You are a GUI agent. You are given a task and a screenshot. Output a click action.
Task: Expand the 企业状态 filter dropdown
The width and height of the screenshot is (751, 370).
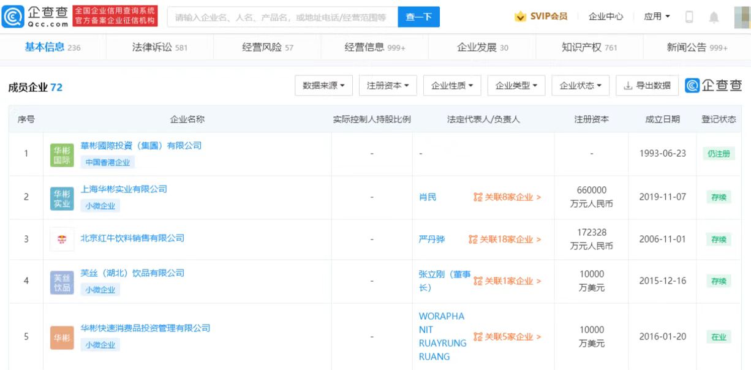pyautogui.click(x=581, y=86)
